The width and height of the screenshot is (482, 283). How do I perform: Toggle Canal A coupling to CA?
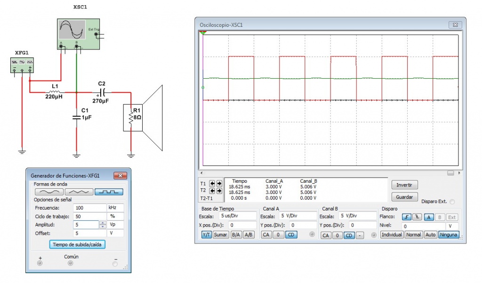point(266,235)
